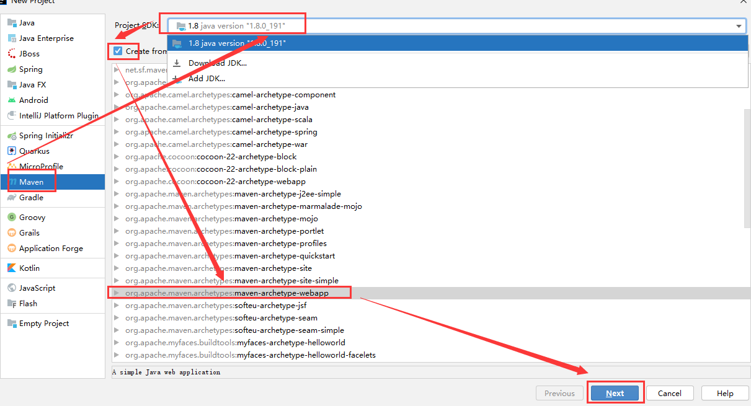The height and width of the screenshot is (406, 751).
Task: Choose 1.8 java version in dropdown list
Action: [x=458, y=43]
